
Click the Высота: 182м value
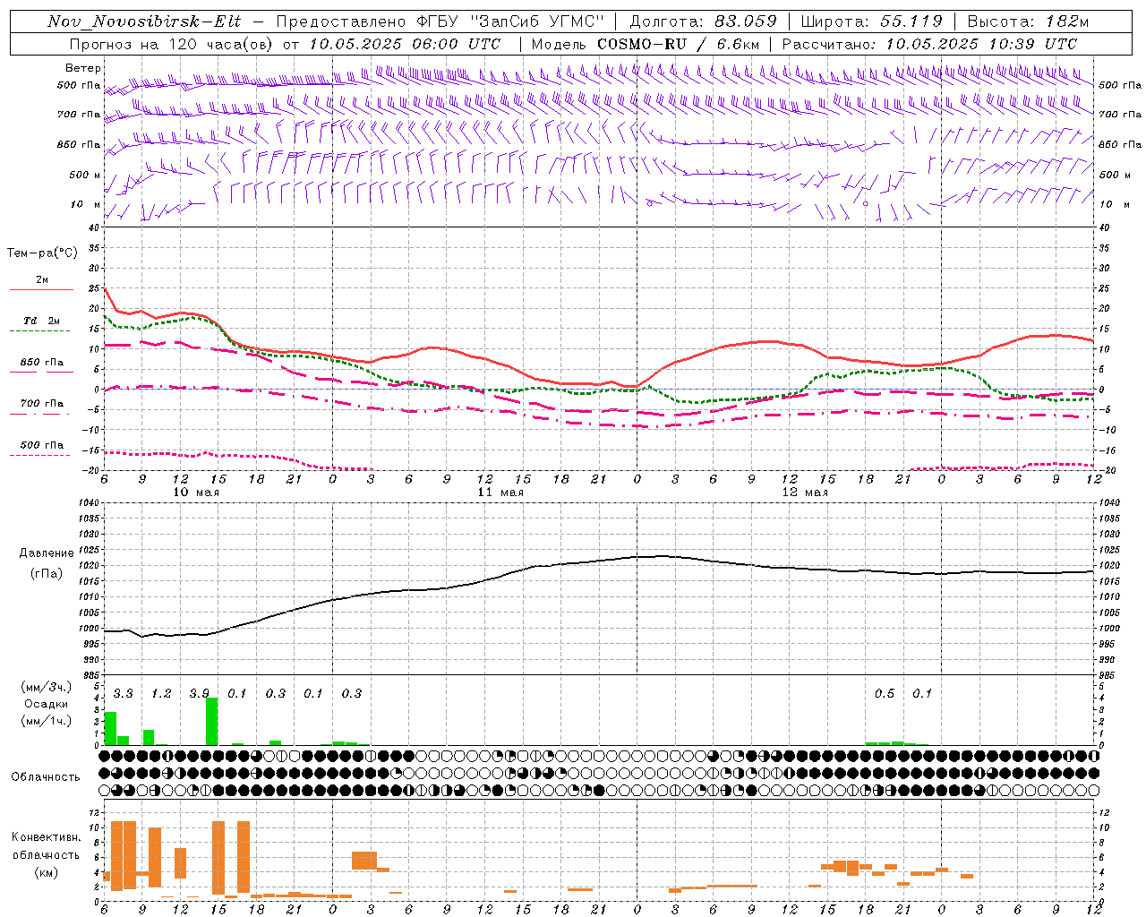1028,21
